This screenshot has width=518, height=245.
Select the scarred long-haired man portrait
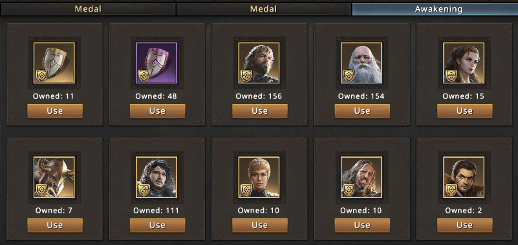pyautogui.click(x=362, y=177)
